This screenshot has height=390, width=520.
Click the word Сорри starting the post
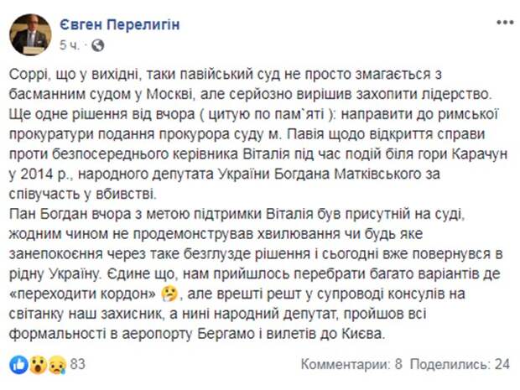pos(29,75)
